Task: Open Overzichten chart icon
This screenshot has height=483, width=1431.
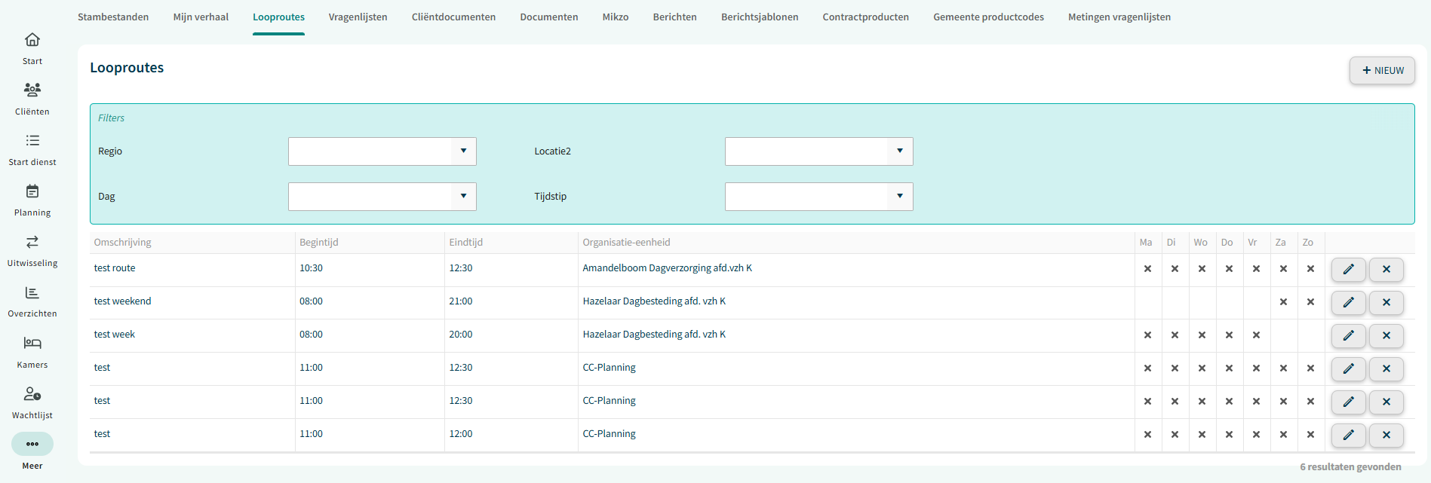Action: pos(32,292)
